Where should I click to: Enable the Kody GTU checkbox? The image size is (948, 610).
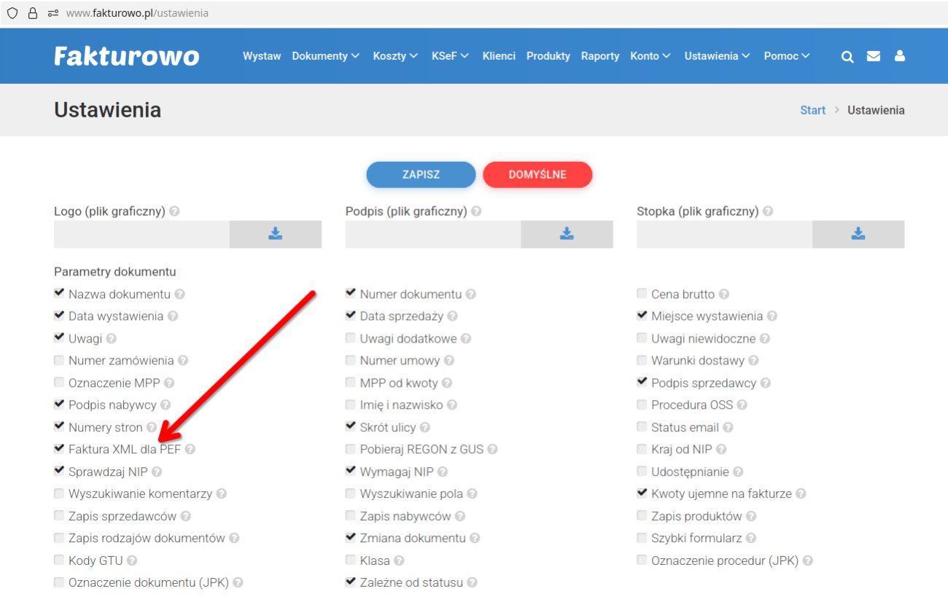pos(59,560)
